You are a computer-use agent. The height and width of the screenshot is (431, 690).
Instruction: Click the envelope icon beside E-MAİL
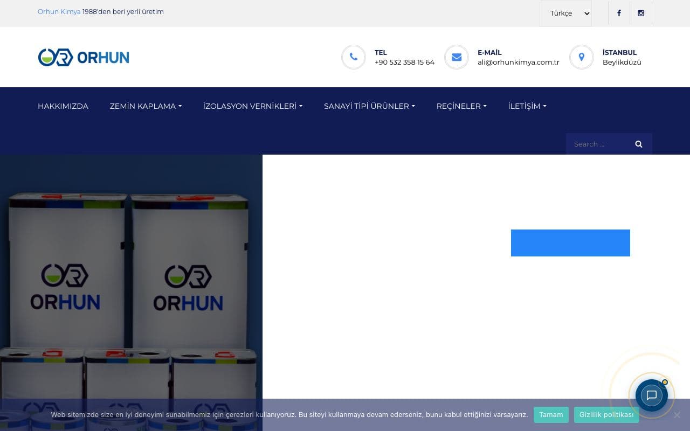point(457,57)
